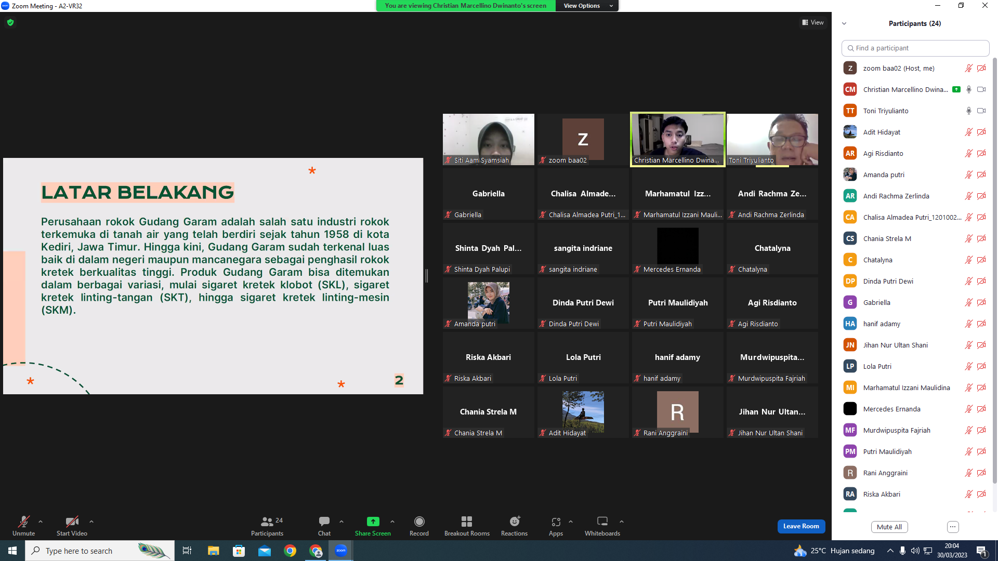Click the Leave Room button
Screen dimensions: 998x561
click(801, 526)
